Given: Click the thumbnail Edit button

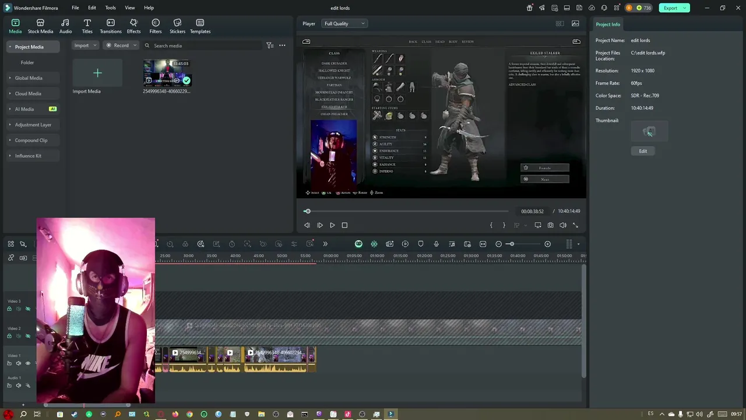Looking at the screenshot, I should point(643,151).
